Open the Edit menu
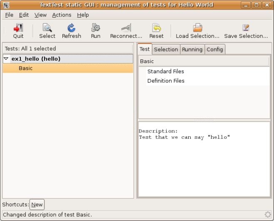The image size is (274, 221). [24, 15]
